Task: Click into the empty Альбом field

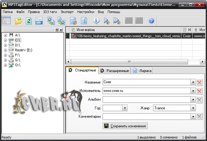Action: tap(146, 100)
